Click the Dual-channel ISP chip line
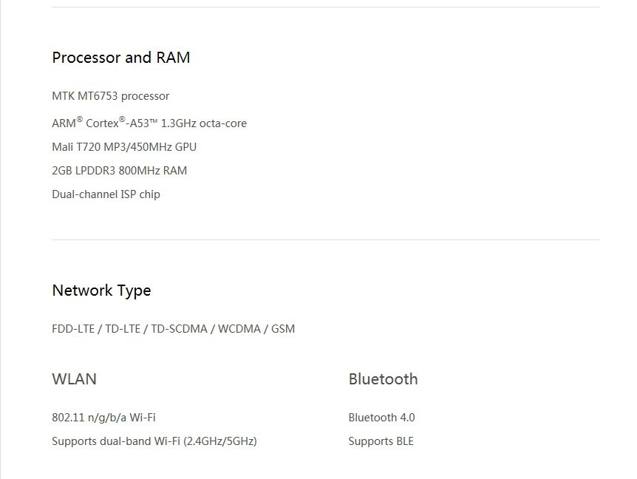 point(106,194)
